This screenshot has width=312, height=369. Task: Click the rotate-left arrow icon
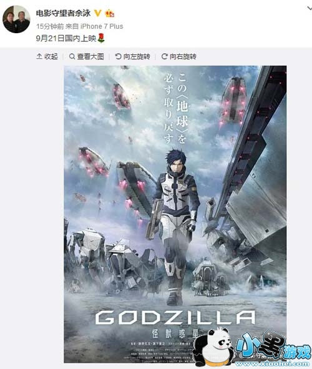point(119,56)
